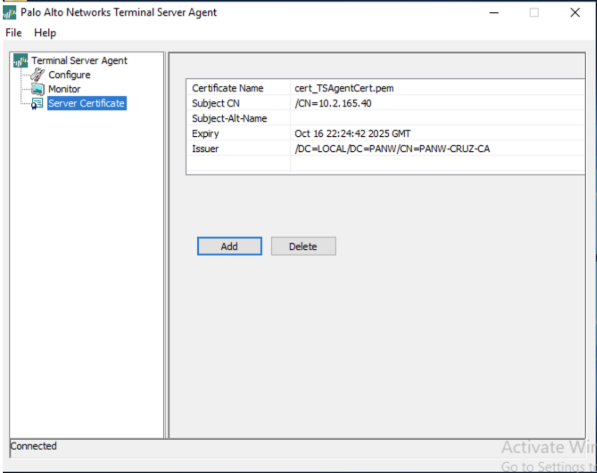
Task: Click the Terminal Server Agent root icon
Action: click(21, 61)
